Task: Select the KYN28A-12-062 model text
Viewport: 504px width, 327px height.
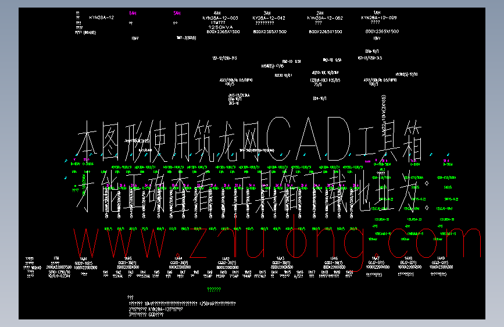Action: pyautogui.click(x=325, y=18)
